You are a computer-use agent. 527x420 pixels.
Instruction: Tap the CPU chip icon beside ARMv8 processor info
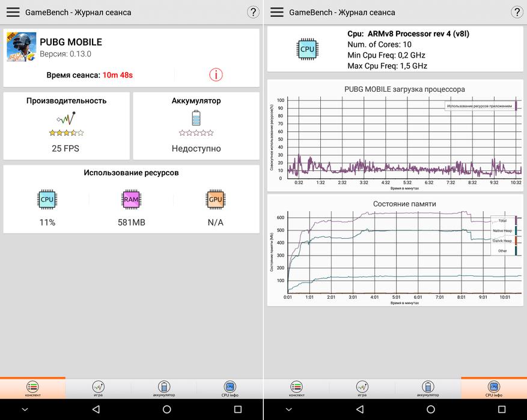[307, 49]
